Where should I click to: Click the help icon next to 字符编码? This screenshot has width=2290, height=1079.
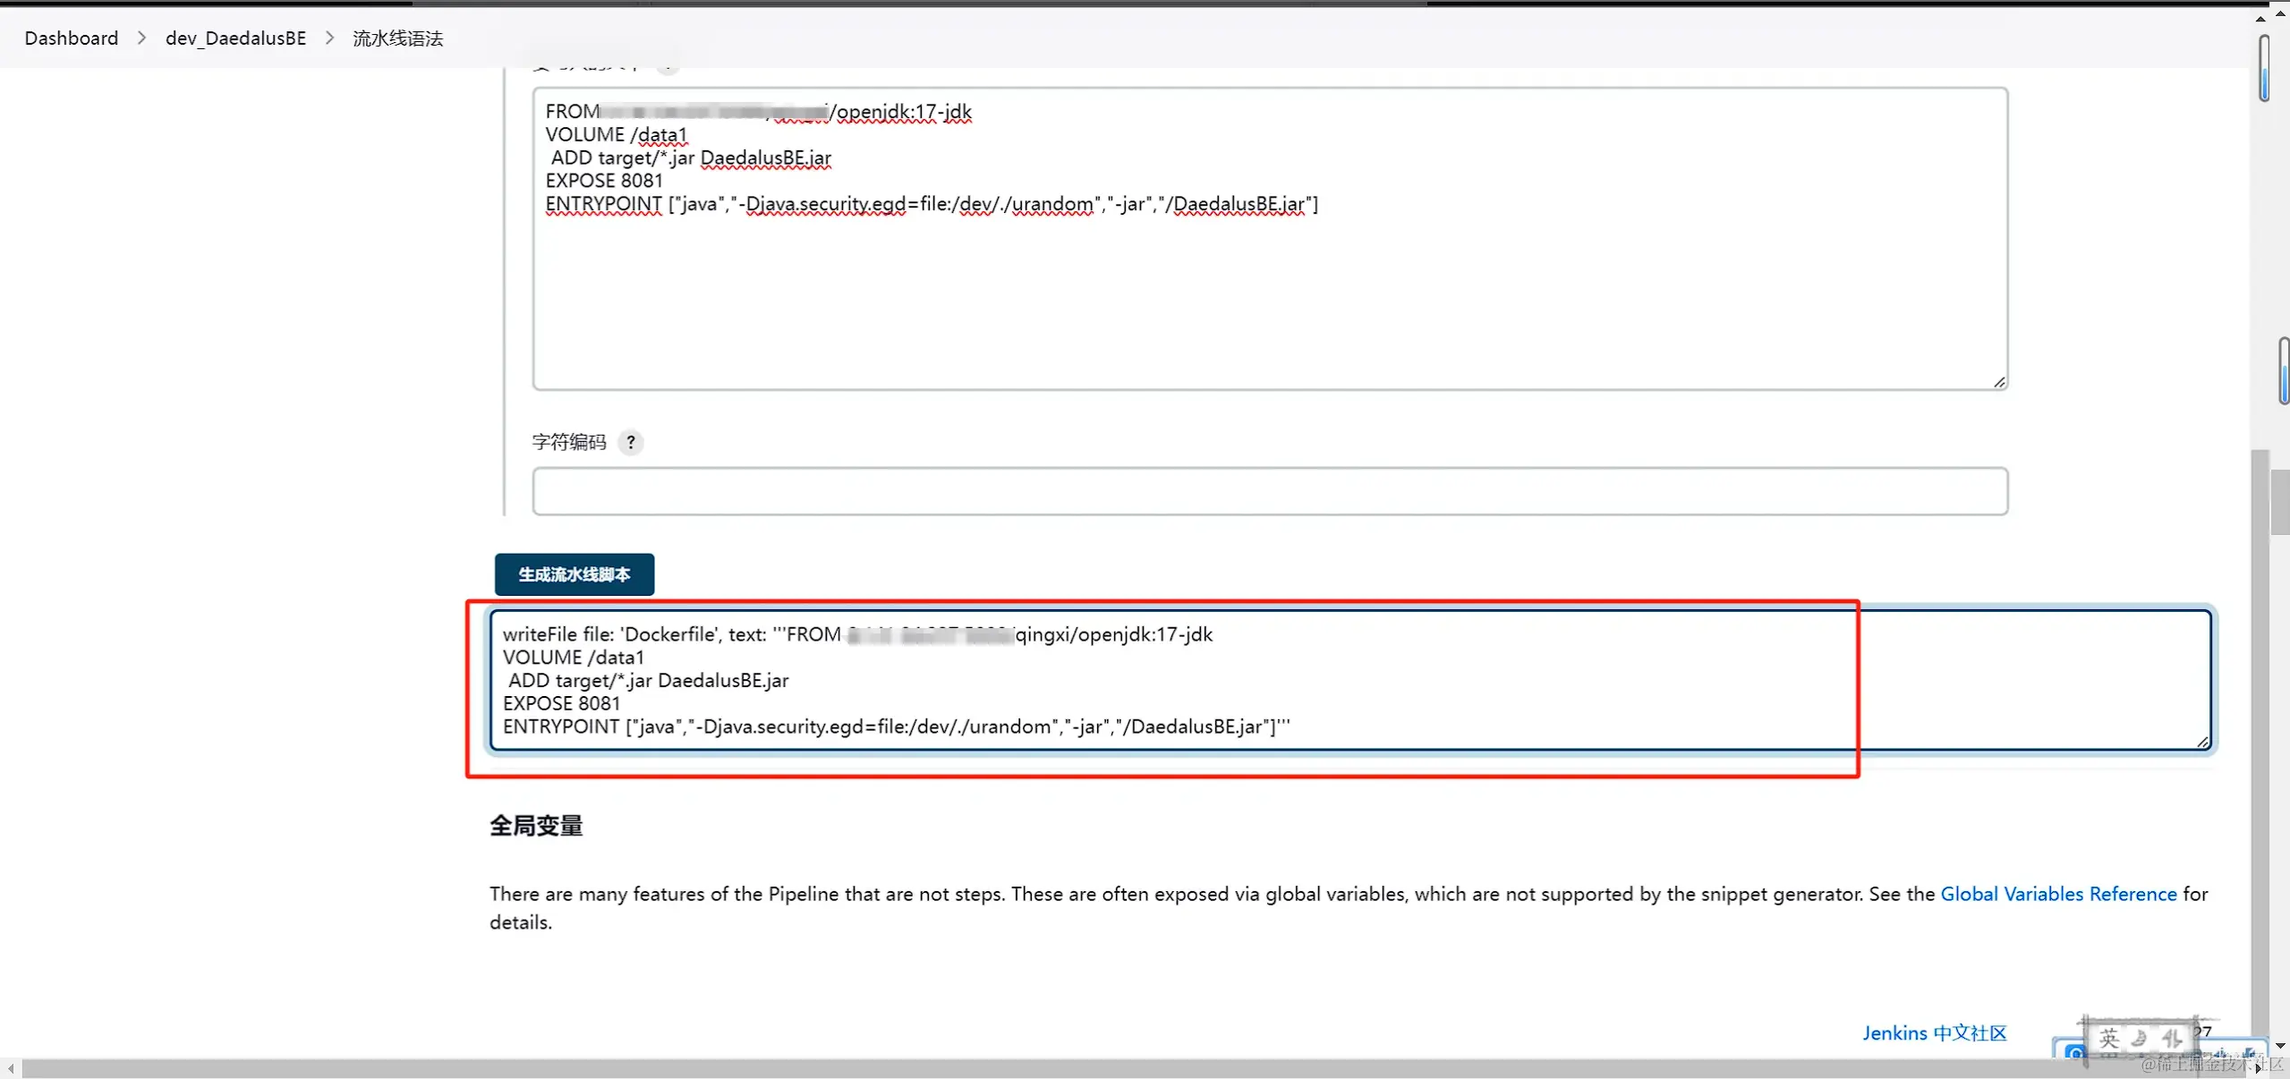[631, 442]
